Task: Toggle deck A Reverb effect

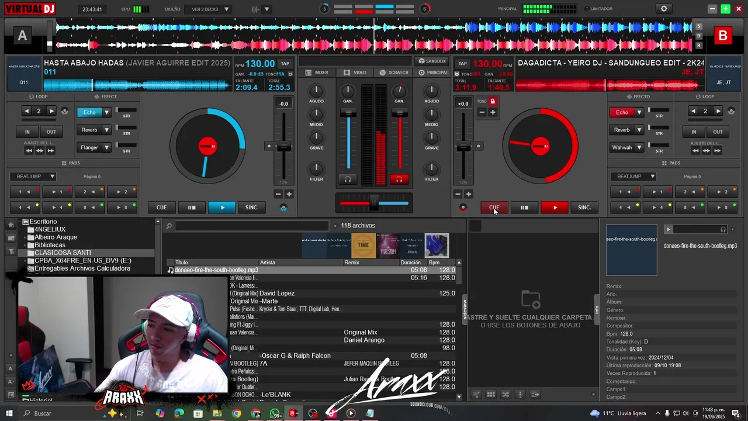Action: pos(89,130)
